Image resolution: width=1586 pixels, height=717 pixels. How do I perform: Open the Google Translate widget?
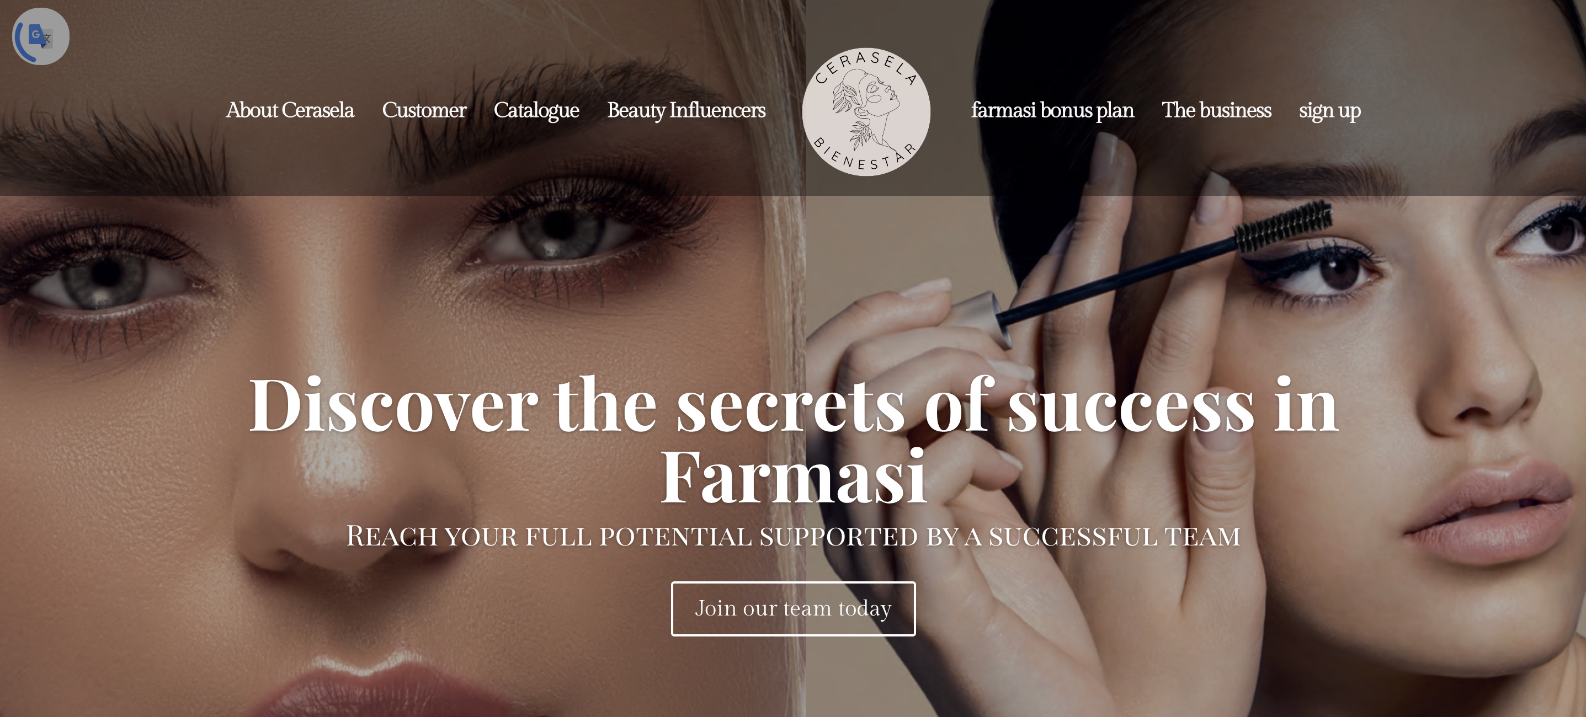coord(41,36)
